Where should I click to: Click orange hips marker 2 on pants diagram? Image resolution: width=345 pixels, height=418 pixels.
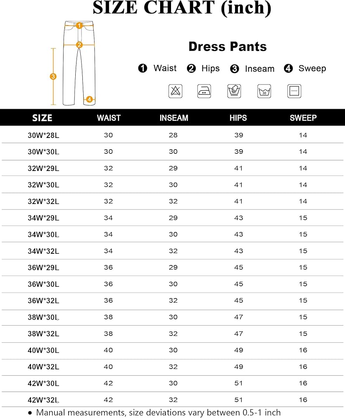[x=79, y=45]
